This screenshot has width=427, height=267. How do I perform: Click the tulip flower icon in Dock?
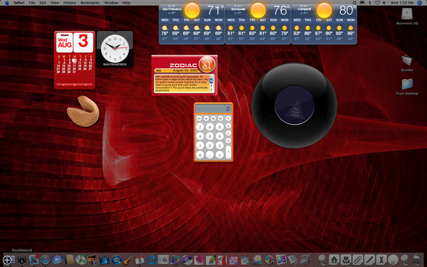tap(346, 260)
